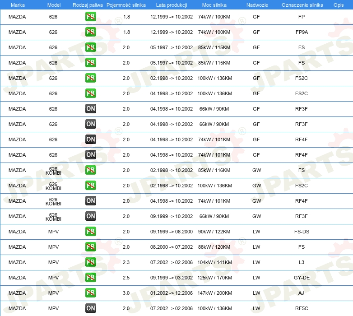Click 626 KOMBI model in the RF3F row

53,217
